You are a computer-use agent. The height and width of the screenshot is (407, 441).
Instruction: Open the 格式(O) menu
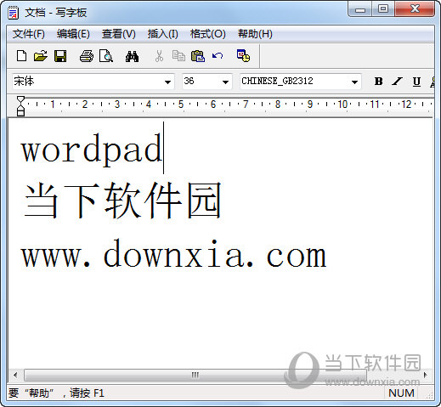pos(208,34)
